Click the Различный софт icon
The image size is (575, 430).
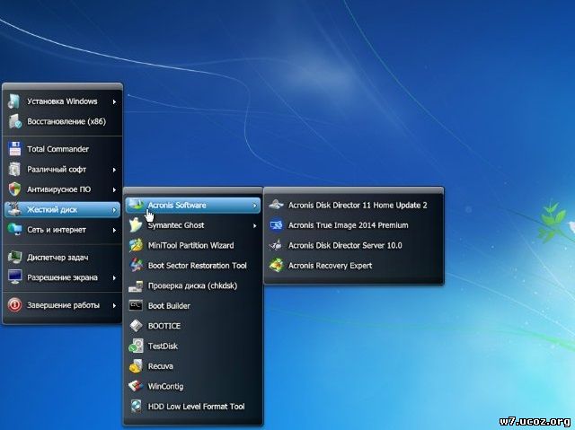pos(14,169)
